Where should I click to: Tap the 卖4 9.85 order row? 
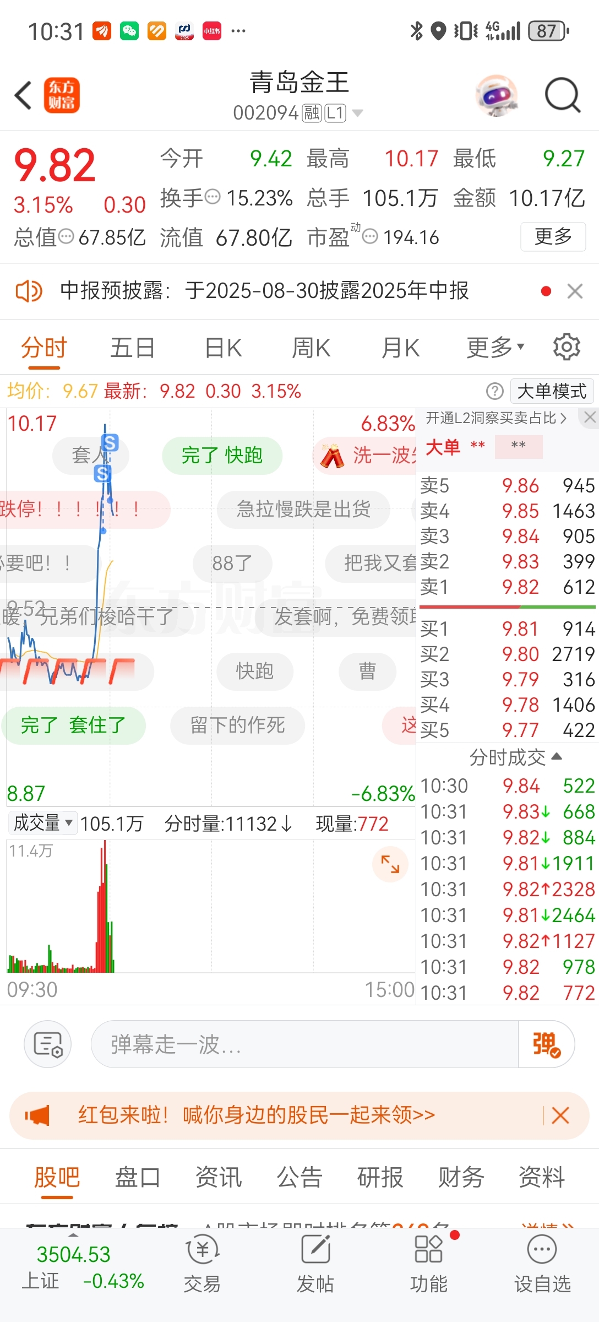(x=507, y=511)
